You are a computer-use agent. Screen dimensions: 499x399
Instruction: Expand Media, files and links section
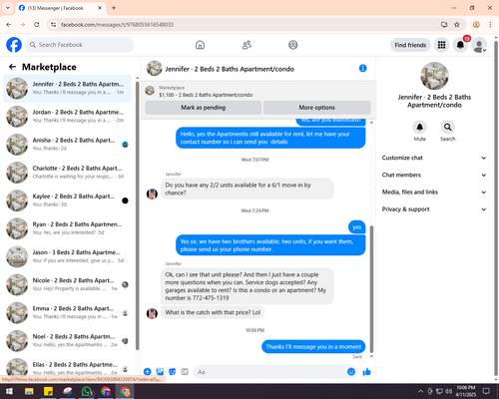tap(434, 193)
